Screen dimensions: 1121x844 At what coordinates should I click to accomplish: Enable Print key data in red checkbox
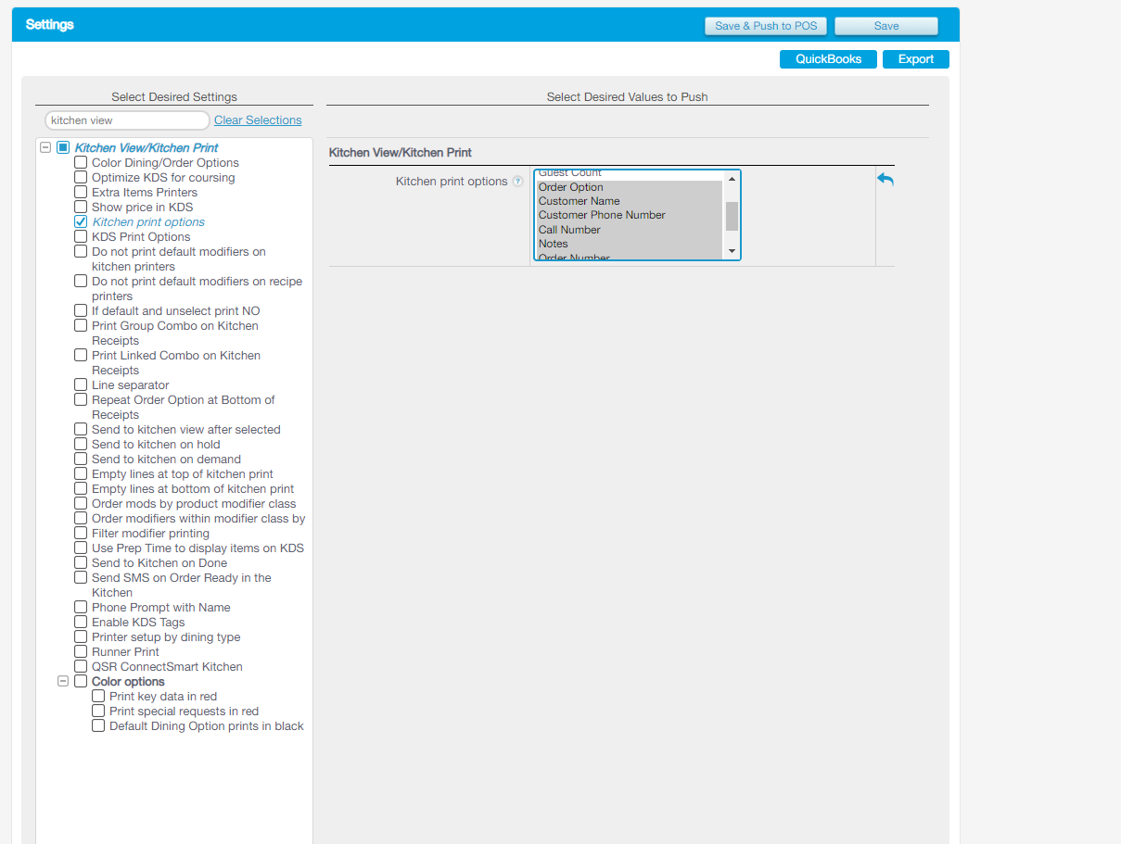[98, 696]
